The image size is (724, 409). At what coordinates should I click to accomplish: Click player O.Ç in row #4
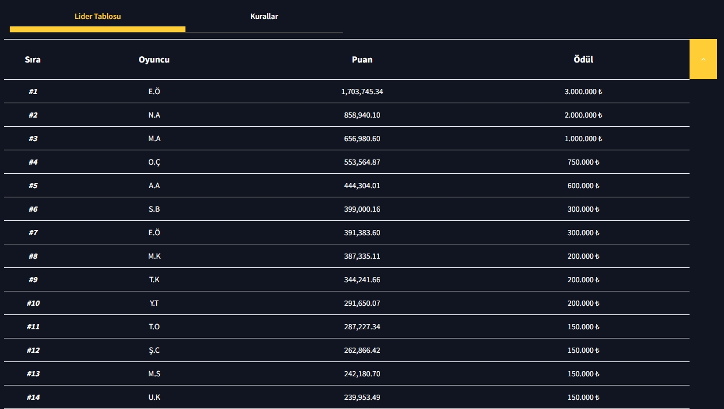click(154, 162)
